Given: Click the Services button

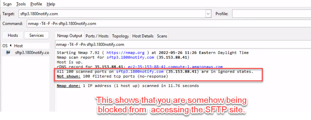Looking at the screenshot, I should pos(37,35).
